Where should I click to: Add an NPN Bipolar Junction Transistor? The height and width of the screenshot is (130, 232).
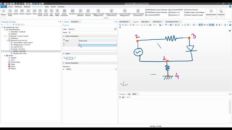pyautogui.click(x=156, y=10)
